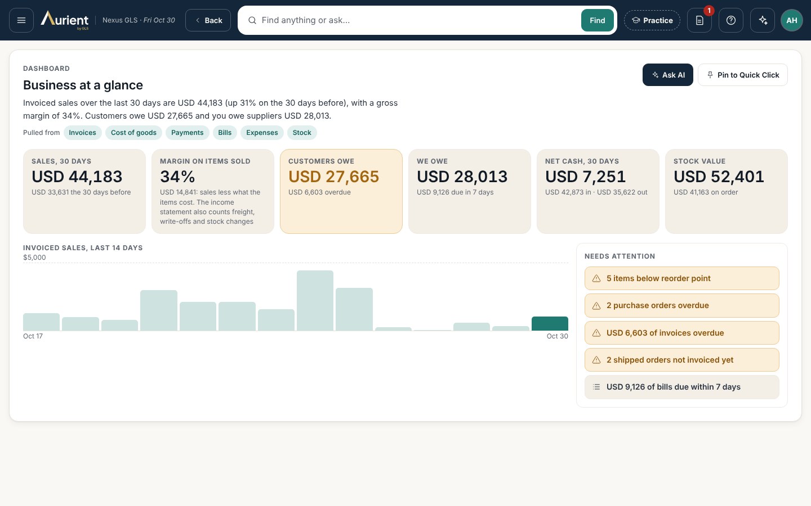This screenshot has width=811, height=506.
Task: Open USD 9,126 of bills due alert
Action: click(682, 387)
